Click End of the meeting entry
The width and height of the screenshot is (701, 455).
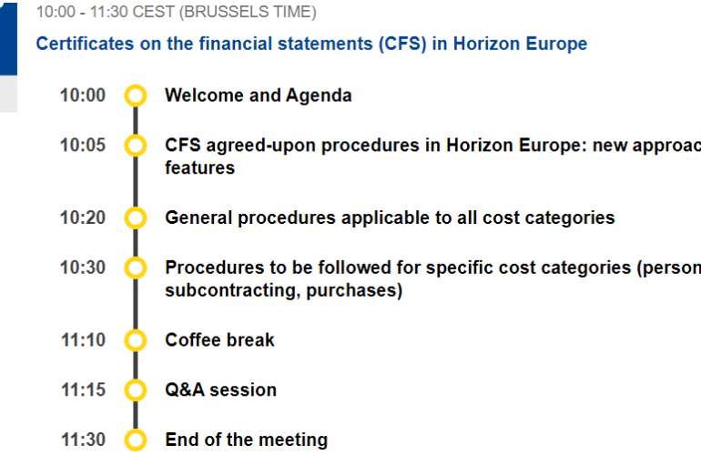click(x=247, y=440)
